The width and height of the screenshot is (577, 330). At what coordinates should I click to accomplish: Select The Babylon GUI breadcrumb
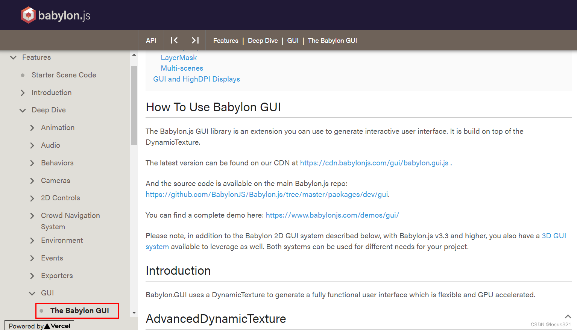coord(333,41)
